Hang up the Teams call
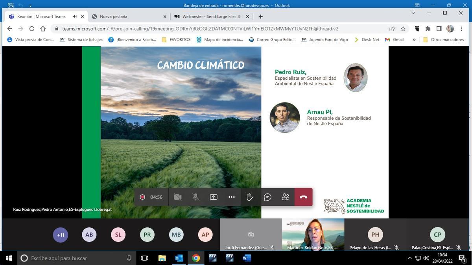The height and width of the screenshot is (265, 472). [304, 197]
